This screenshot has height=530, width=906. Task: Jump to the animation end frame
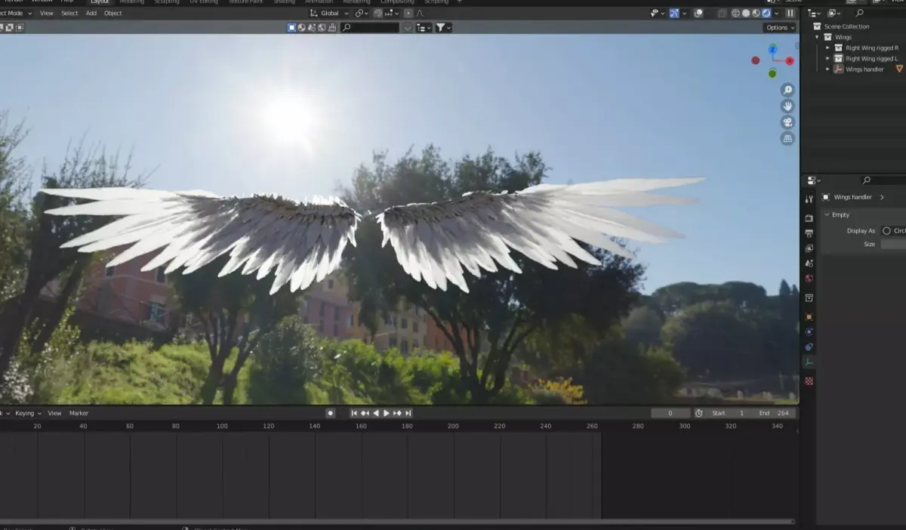[x=408, y=413]
